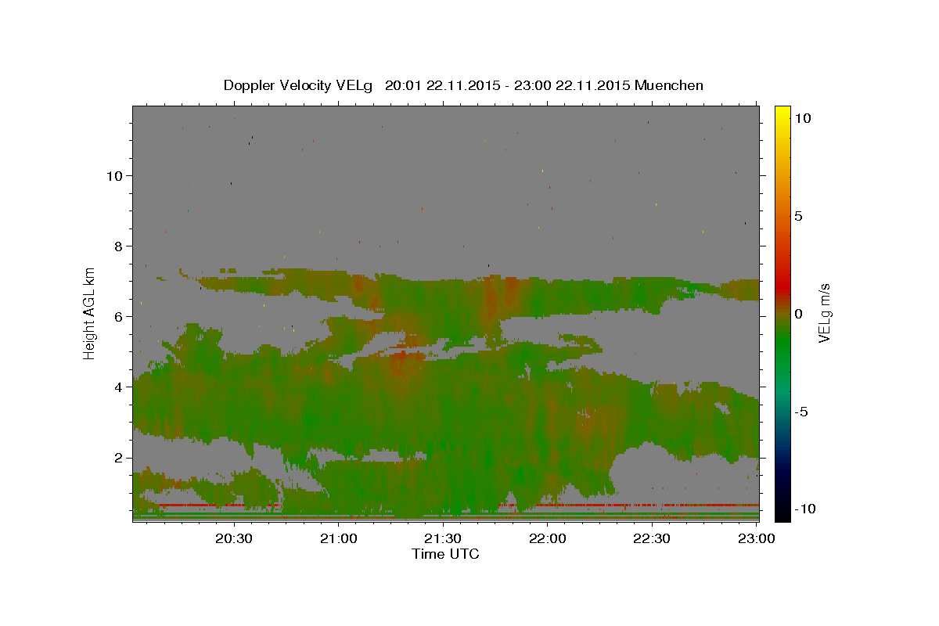Click the height label 4 on y-axis
The height and width of the screenshot is (626, 939).
tap(117, 387)
